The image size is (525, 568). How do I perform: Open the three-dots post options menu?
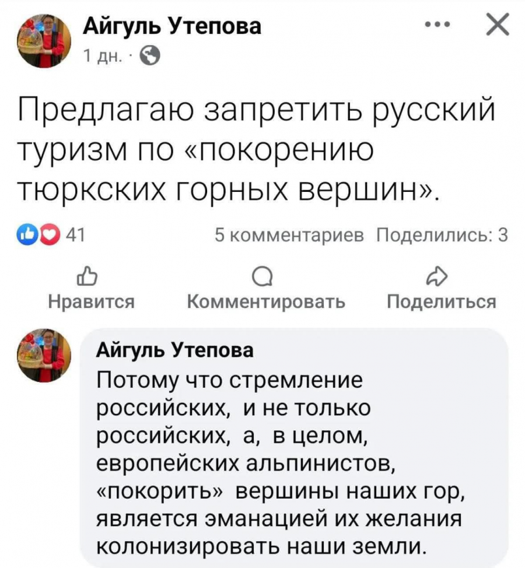(439, 26)
